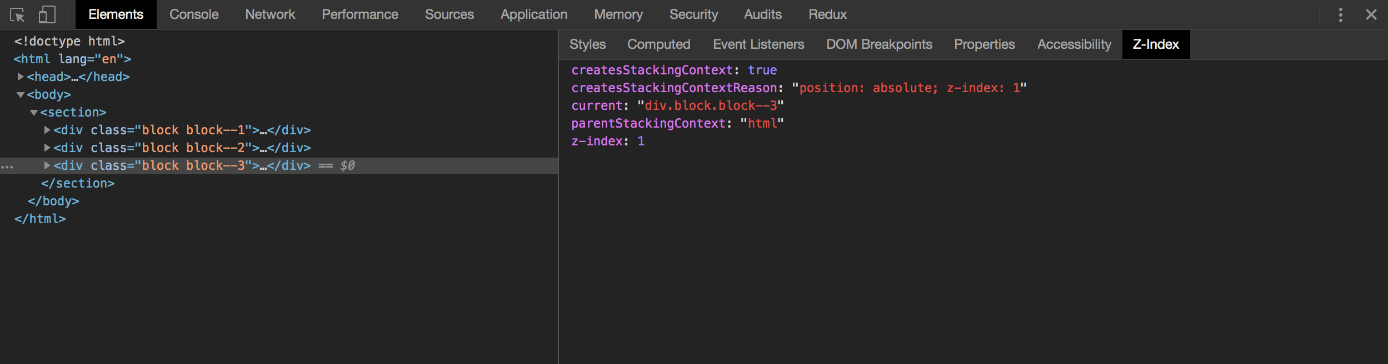This screenshot has height=364, width=1388.
Task: Click the current value div.block.block--3
Action: pyautogui.click(x=710, y=105)
